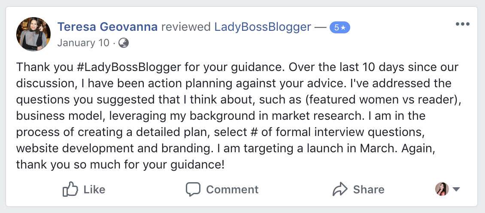Click the Share text label
485x213 pixels.
369,189
